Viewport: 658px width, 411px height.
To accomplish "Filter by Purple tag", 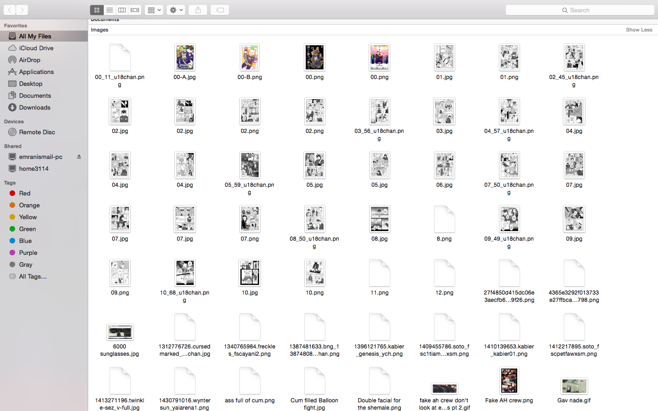I will coord(44,253).
